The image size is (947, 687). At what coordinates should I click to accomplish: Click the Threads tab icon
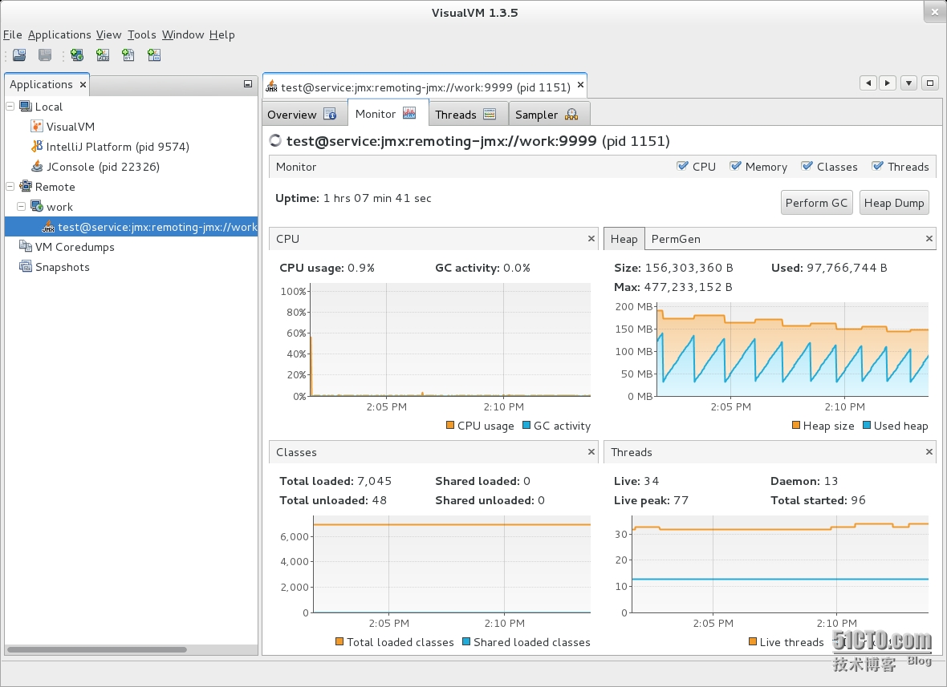490,114
